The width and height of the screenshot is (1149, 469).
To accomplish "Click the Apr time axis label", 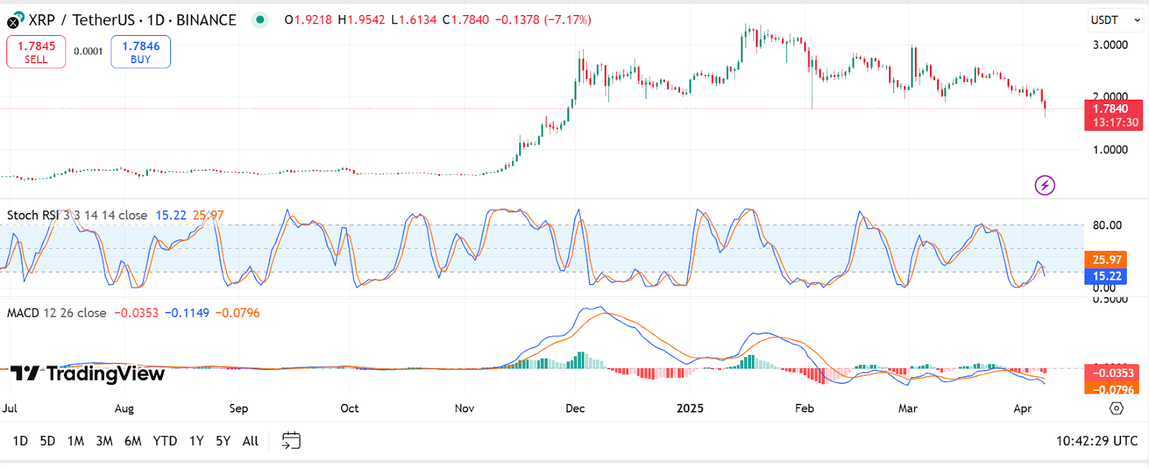I will pyautogui.click(x=1023, y=408).
